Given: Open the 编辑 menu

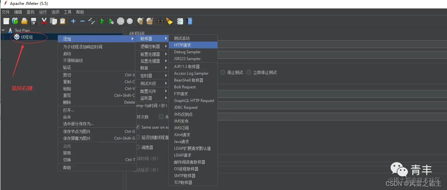Looking at the screenshot, I should (x=18, y=12).
